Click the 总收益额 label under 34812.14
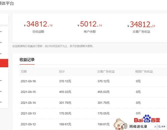Screen dimensions: 167x130 click(x=38, y=32)
